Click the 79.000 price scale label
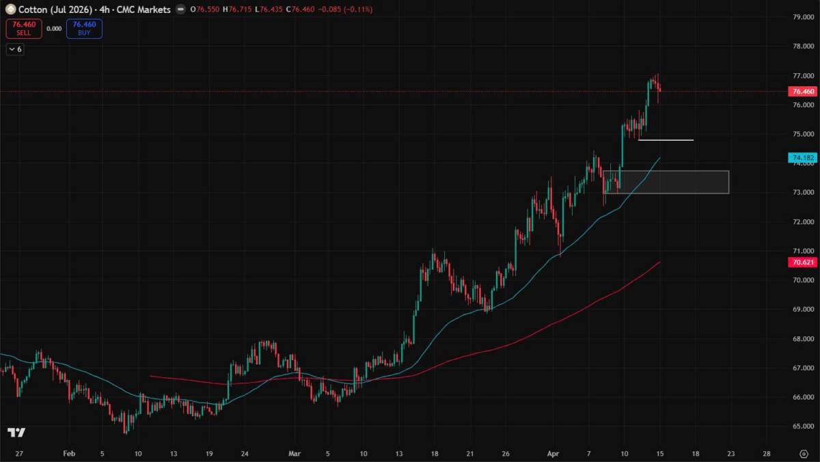 coord(802,17)
